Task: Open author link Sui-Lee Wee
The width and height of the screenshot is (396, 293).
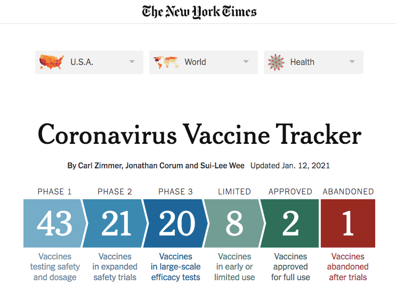Action: click(x=222, y=166)
